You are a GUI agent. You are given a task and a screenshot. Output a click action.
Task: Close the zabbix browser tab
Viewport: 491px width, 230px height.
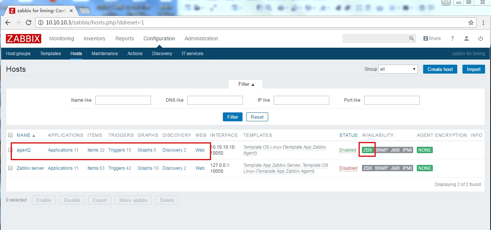tap(72, 11)
